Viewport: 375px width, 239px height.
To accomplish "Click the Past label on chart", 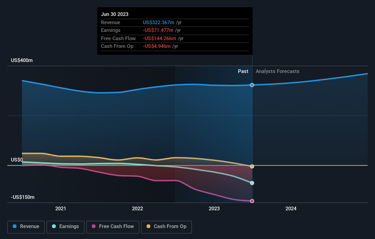I will click(x=243, y=71).
